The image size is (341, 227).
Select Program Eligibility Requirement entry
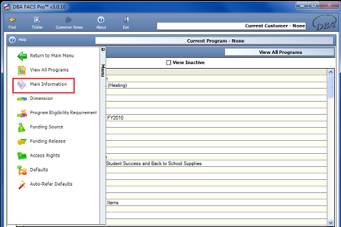click(63, 112)
